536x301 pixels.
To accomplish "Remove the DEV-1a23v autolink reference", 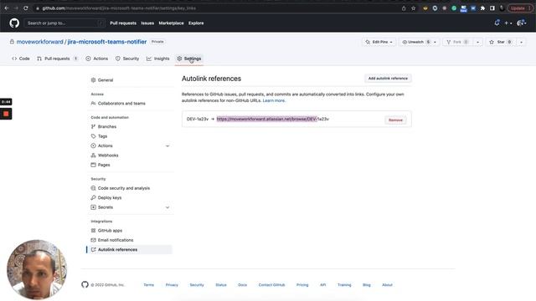I will coord(395,120).
